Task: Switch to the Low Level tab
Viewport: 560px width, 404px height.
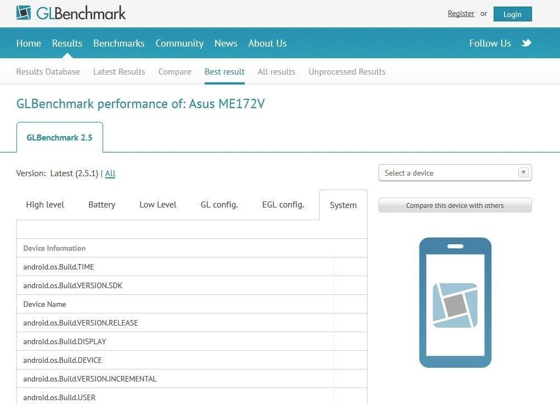Action: click(158, 205)
